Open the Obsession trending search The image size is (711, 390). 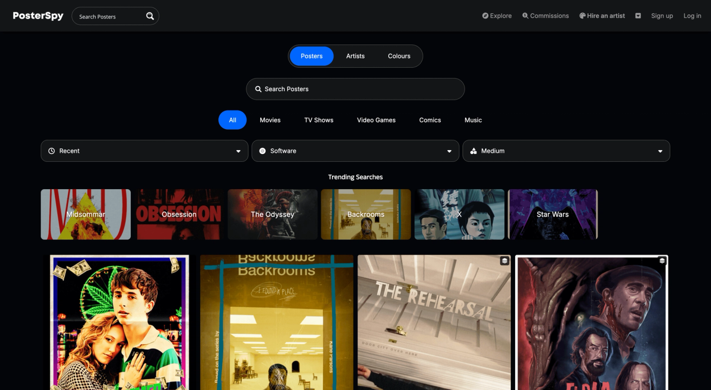(x=179, y=214)
